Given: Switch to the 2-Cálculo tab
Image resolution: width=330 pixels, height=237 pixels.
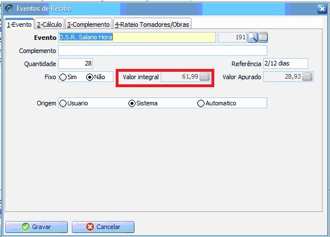Looking at the screenshot, I should (x=50, y=24).
